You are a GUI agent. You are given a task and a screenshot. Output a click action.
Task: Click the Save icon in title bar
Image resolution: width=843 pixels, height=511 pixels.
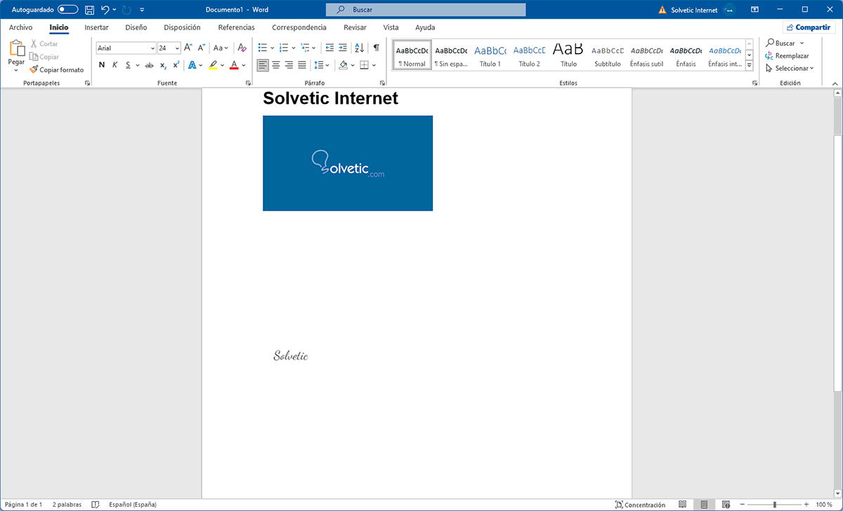coord(89,10)
